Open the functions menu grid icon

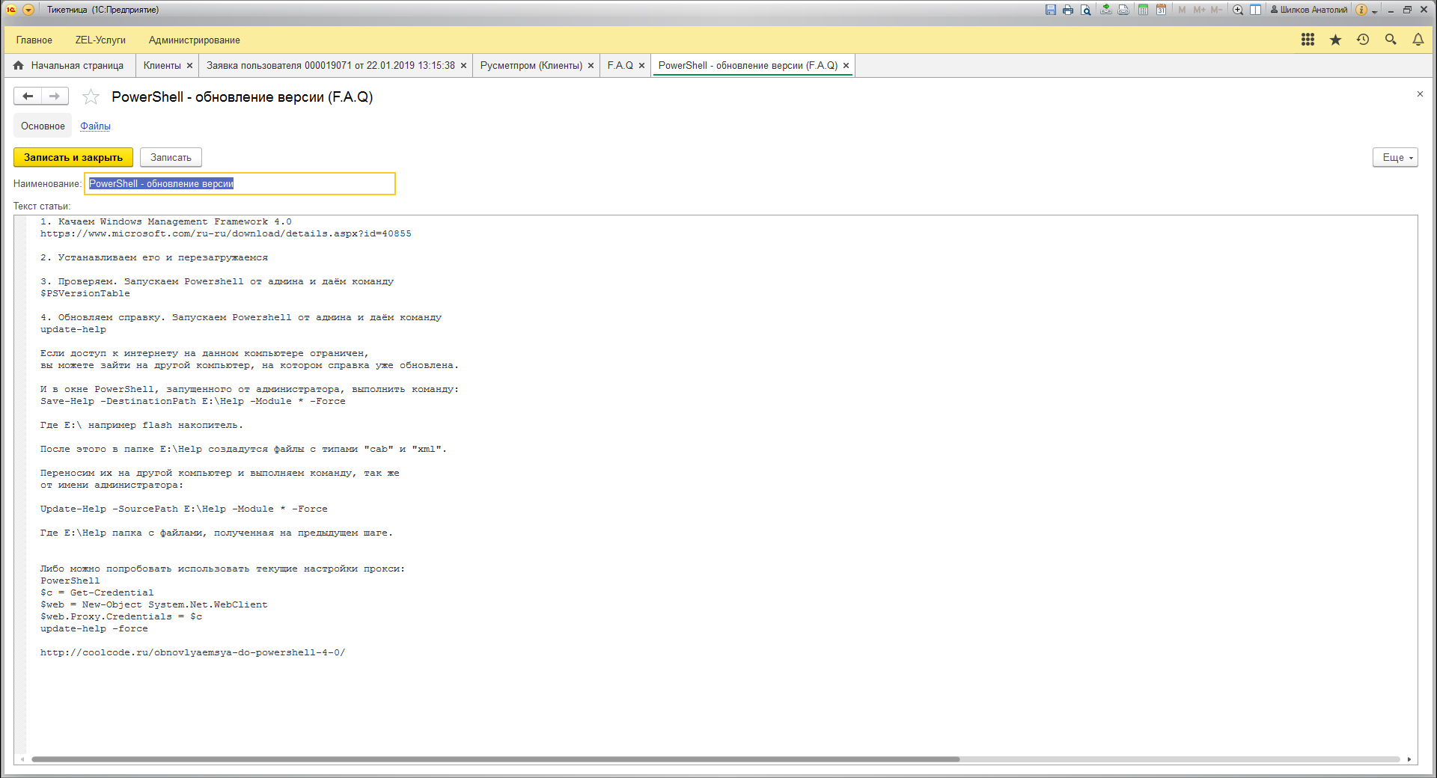tap(1308, 40)
